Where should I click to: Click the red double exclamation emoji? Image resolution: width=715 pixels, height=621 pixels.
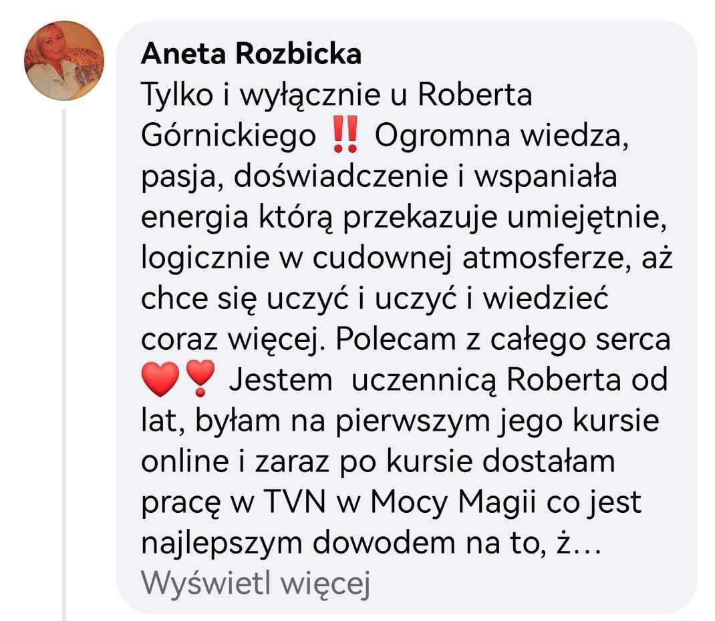[345, 134]
